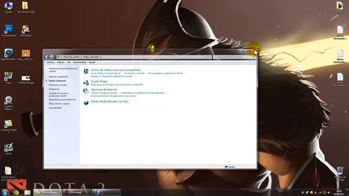Open the Windows Start button
The width and height of the screenshot is (349, 196).
click(4, 192)
